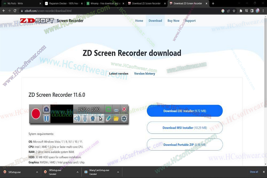Viewport: 267px width, 178px height.
Task: Click the green region select icon in recorder image
Action: pos(108,109)
